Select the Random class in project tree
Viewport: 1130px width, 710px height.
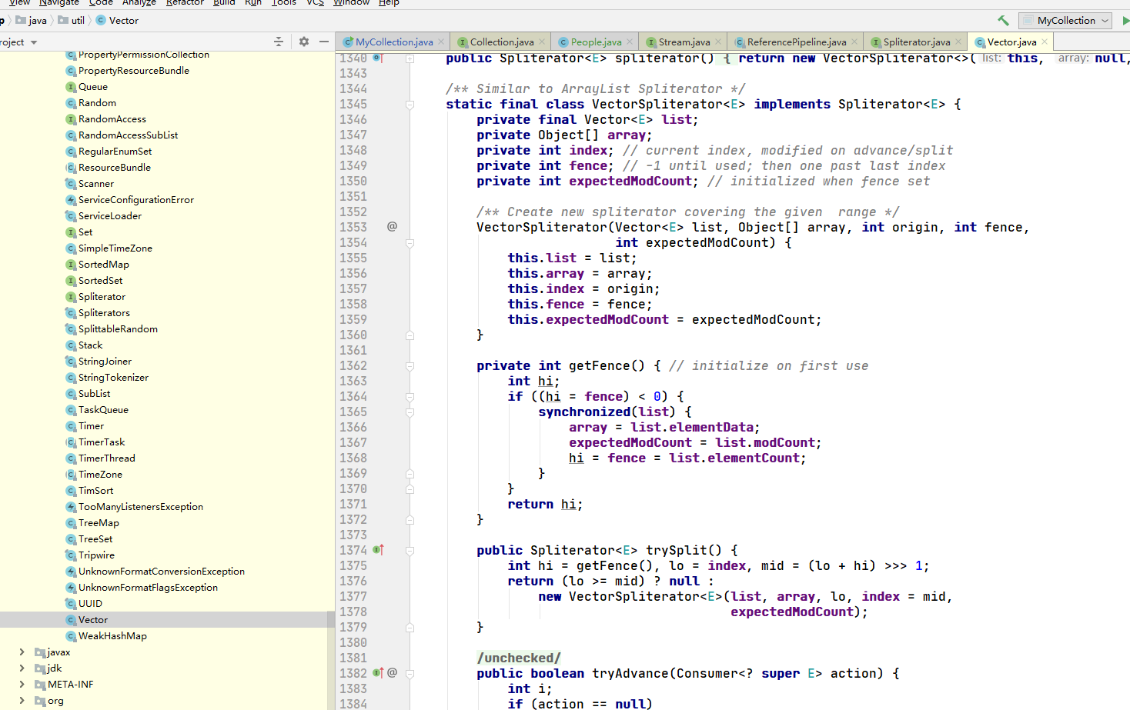[x=97, y=103]
